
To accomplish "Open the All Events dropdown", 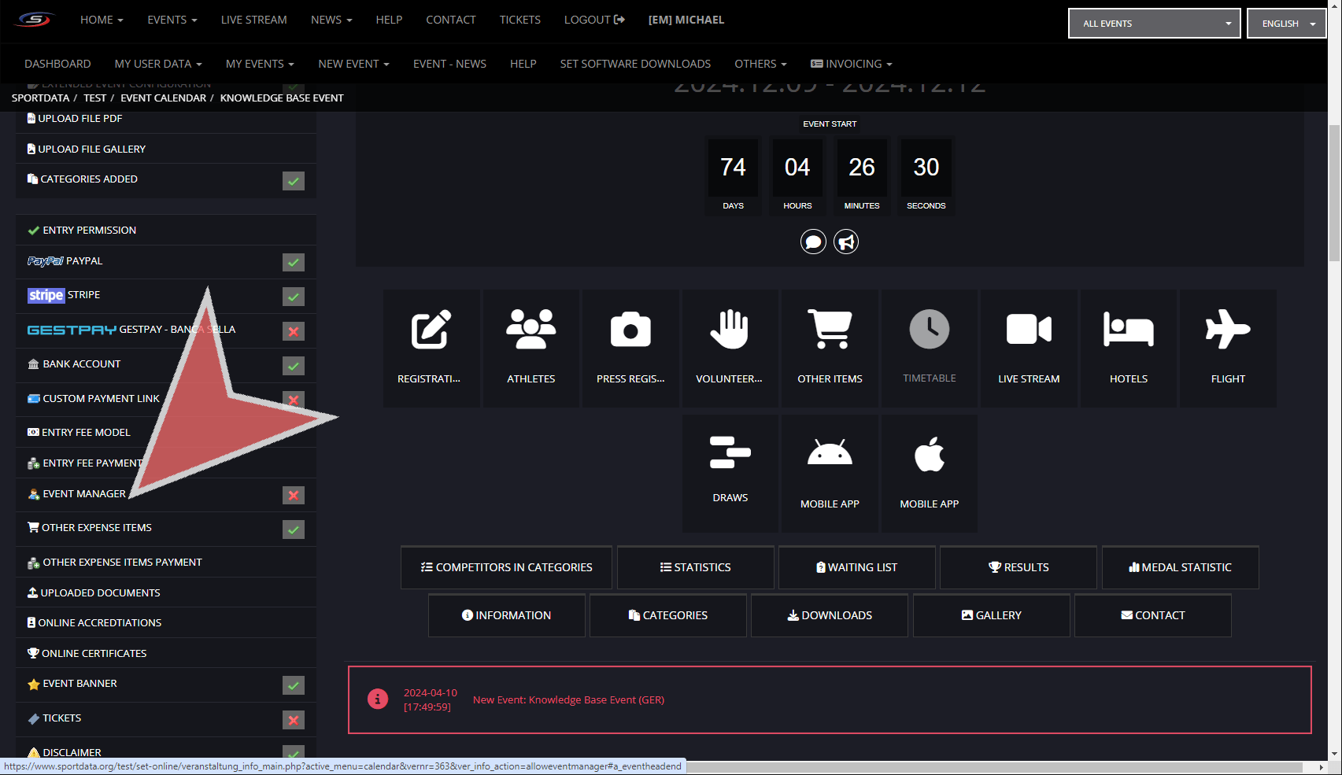I will coord(1154,24).
